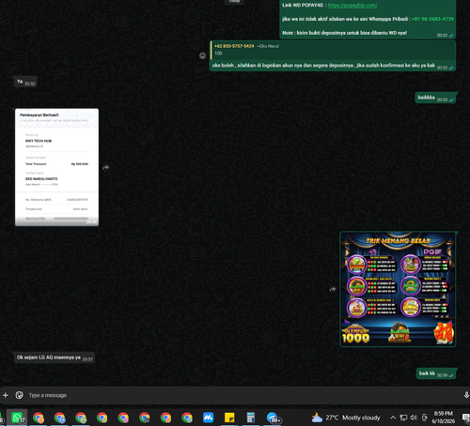Forward the Trik Menang Besar image
The height and width of the screenshot is (426, 470).
(x=333, y=289)
